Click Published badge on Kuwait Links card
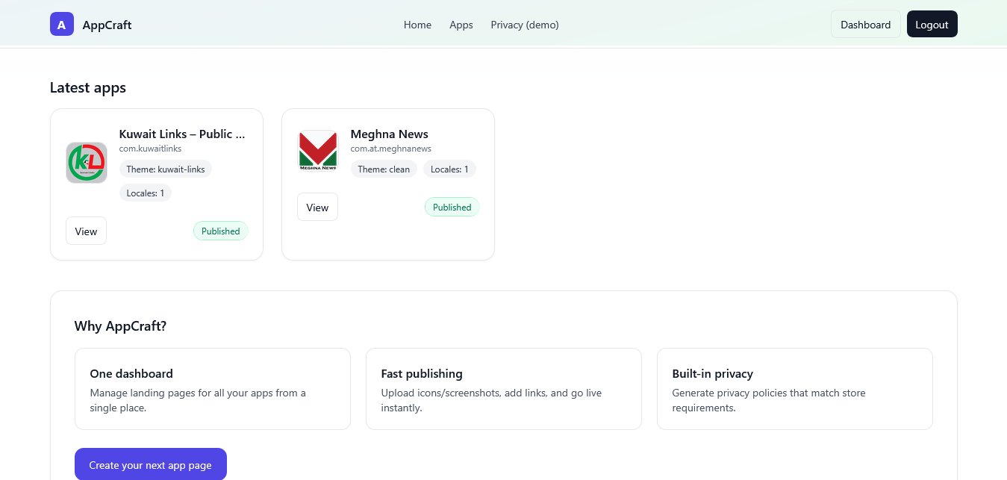 (220, 231)
